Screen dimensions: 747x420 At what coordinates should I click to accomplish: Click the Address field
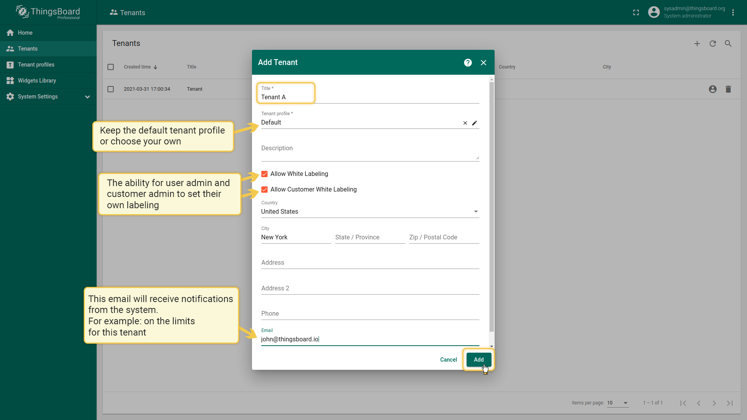[x=370, y=263]
